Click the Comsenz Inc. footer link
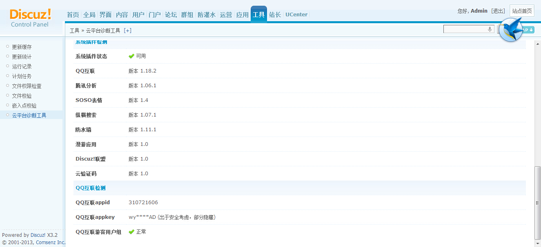Image resolution: width=541 pixels, height=247 pixels. 51,243
